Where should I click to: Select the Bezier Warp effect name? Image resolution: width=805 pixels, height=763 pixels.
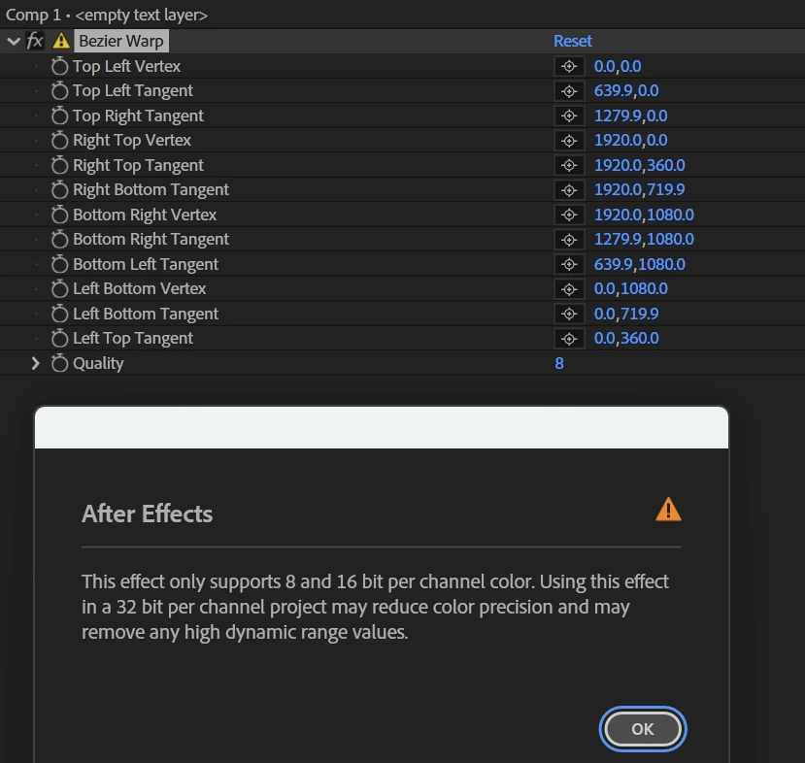[x=121, y=41]
